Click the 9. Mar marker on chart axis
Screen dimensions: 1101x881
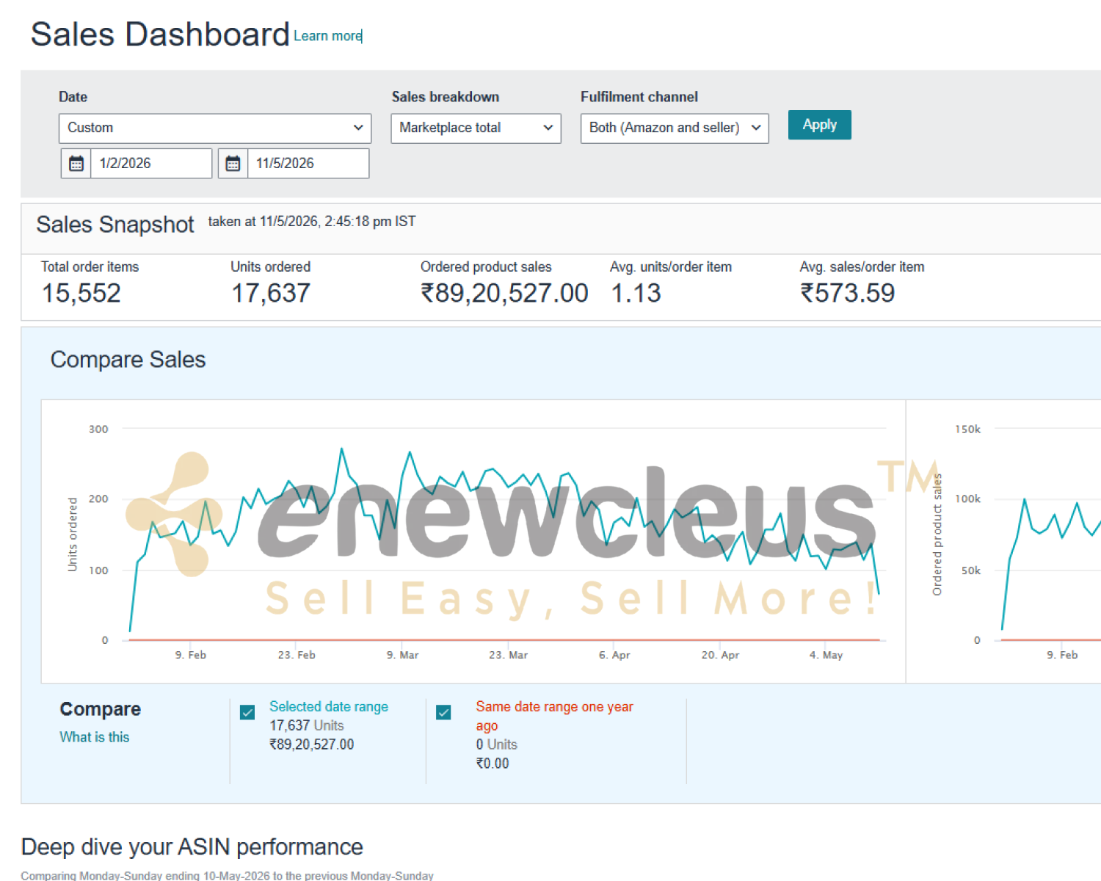coord(403,655)
